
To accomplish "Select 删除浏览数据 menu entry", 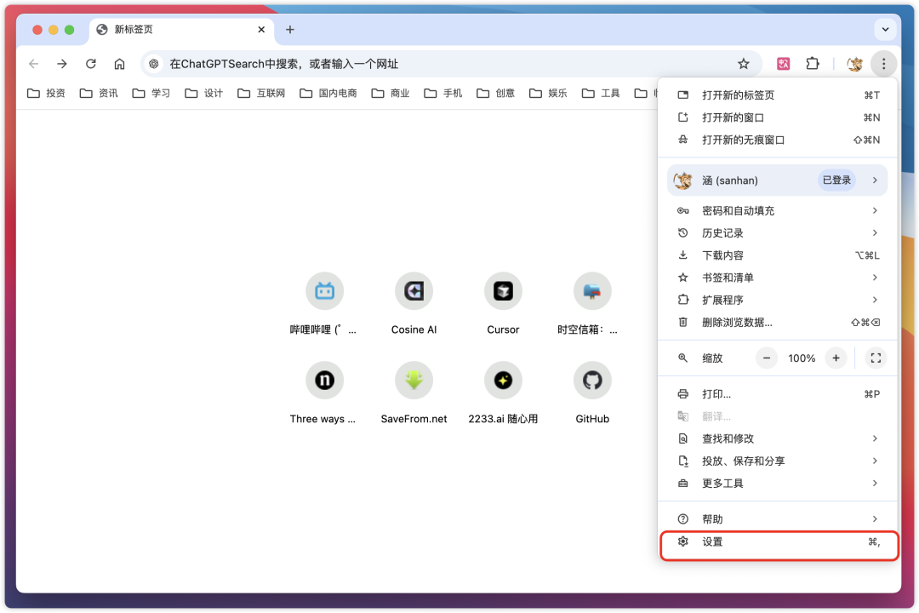I will (778, 323).
